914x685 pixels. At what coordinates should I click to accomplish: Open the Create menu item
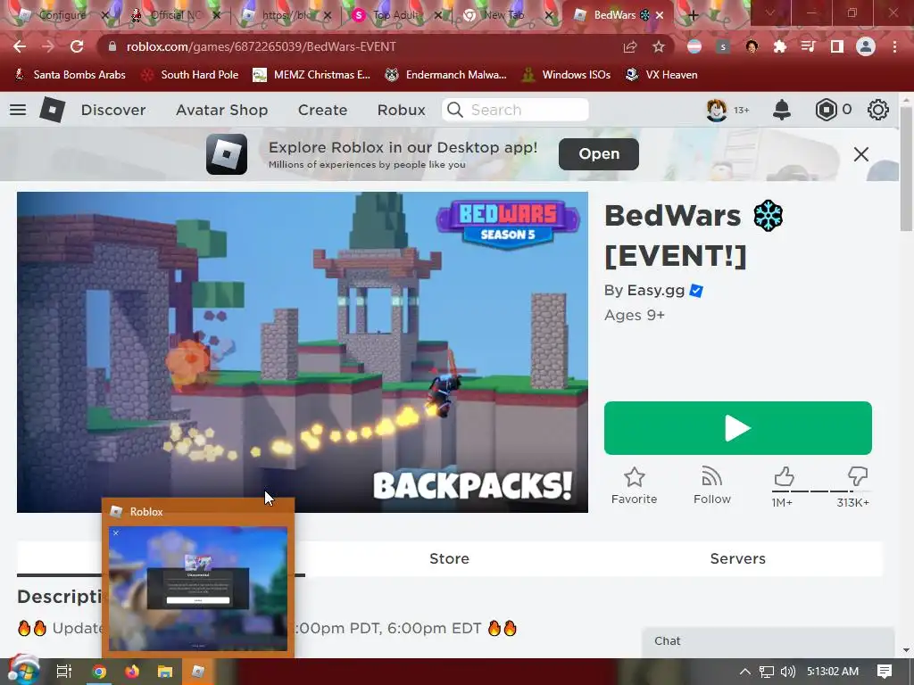coord(322,110)
